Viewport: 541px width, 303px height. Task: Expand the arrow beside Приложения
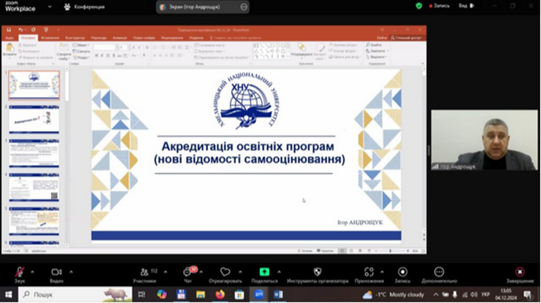pyautogui.click(x=382, y=272)
